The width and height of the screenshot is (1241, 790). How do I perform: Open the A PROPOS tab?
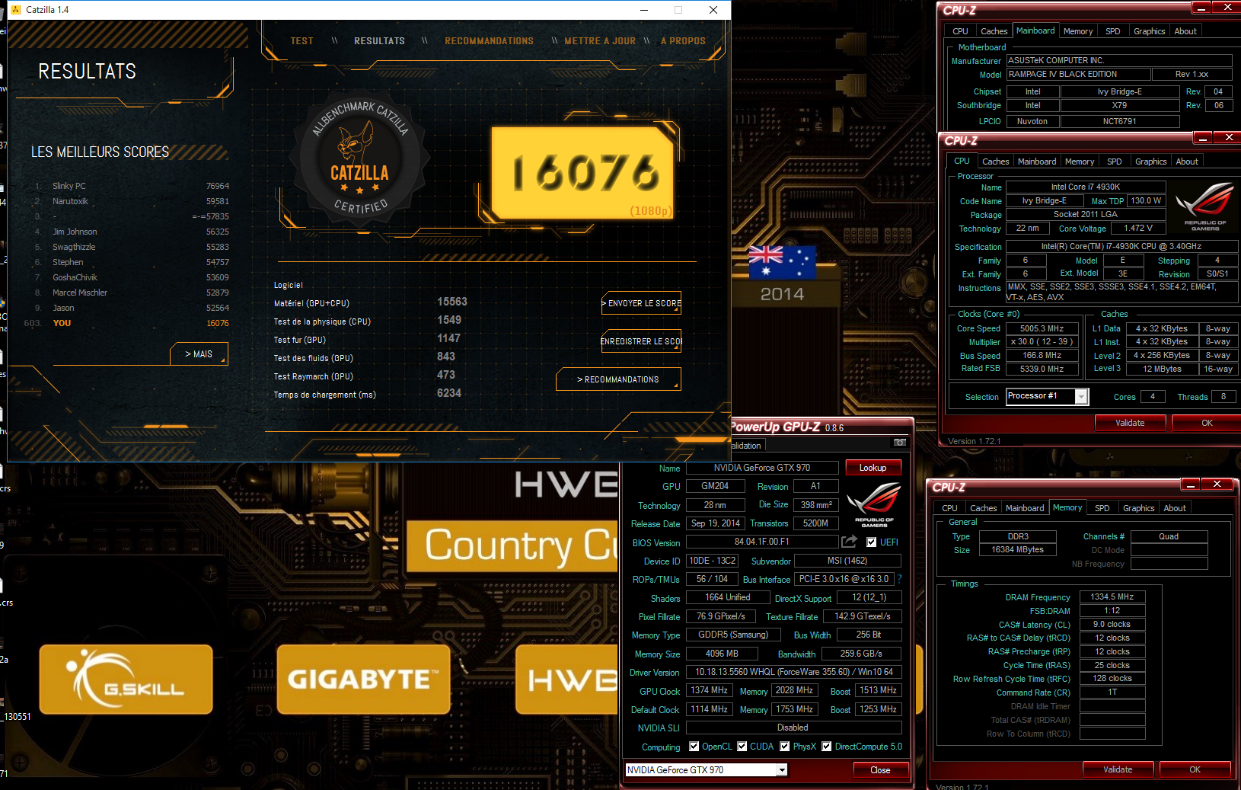tap(683, 41)
